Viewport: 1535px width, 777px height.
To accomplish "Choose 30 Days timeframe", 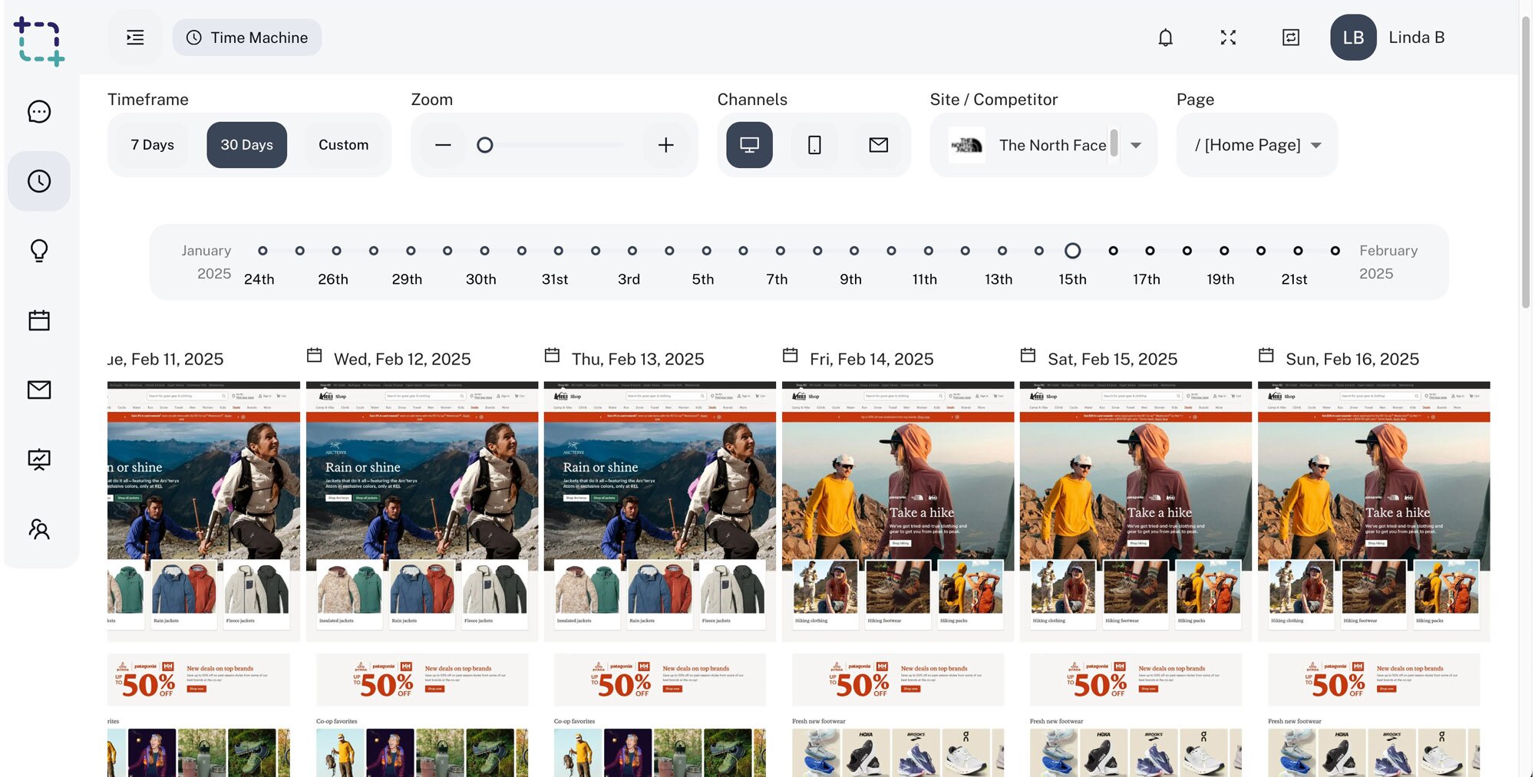I will tap(246, 145).
